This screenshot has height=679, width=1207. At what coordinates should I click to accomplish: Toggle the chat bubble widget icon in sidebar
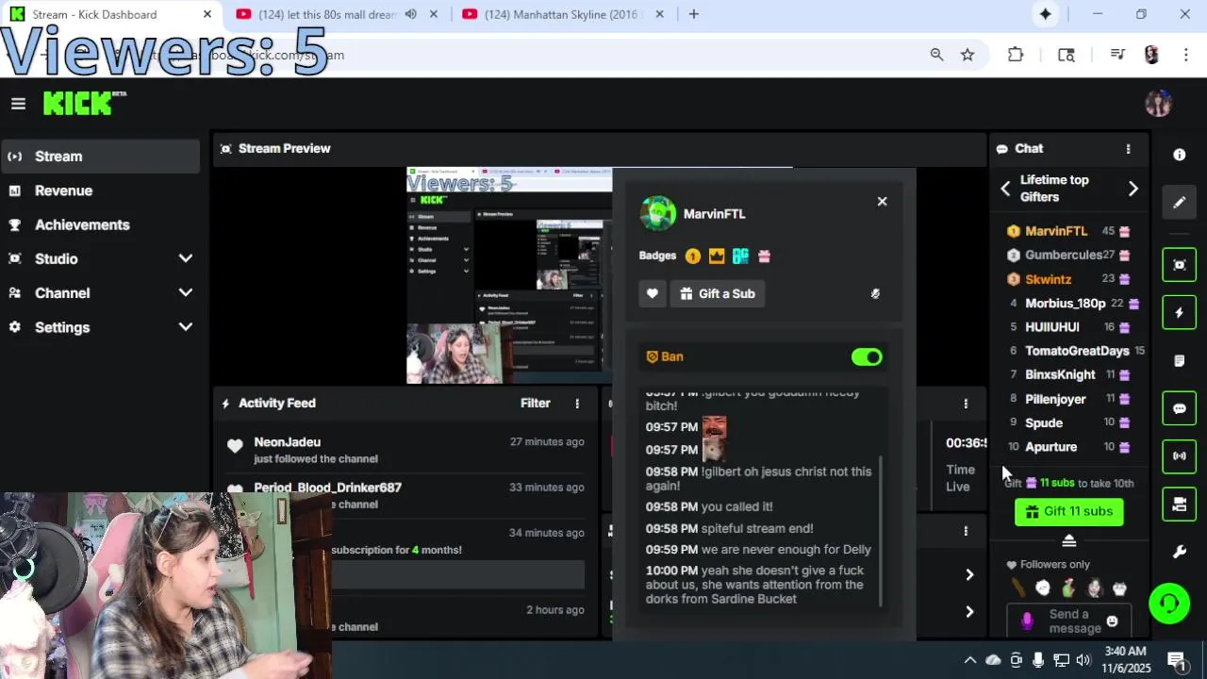1179,408
